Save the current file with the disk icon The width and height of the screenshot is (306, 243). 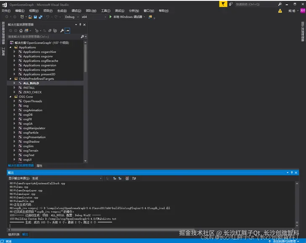(x=35, y=17)
